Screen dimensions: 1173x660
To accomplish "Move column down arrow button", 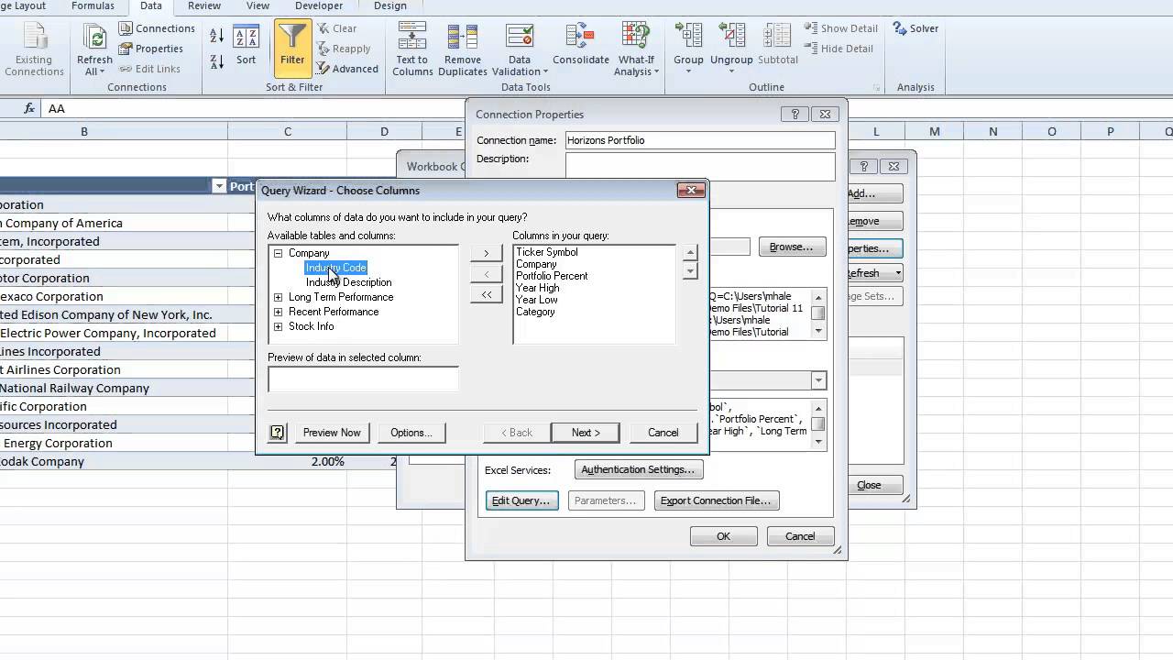I will pos(690,271).
